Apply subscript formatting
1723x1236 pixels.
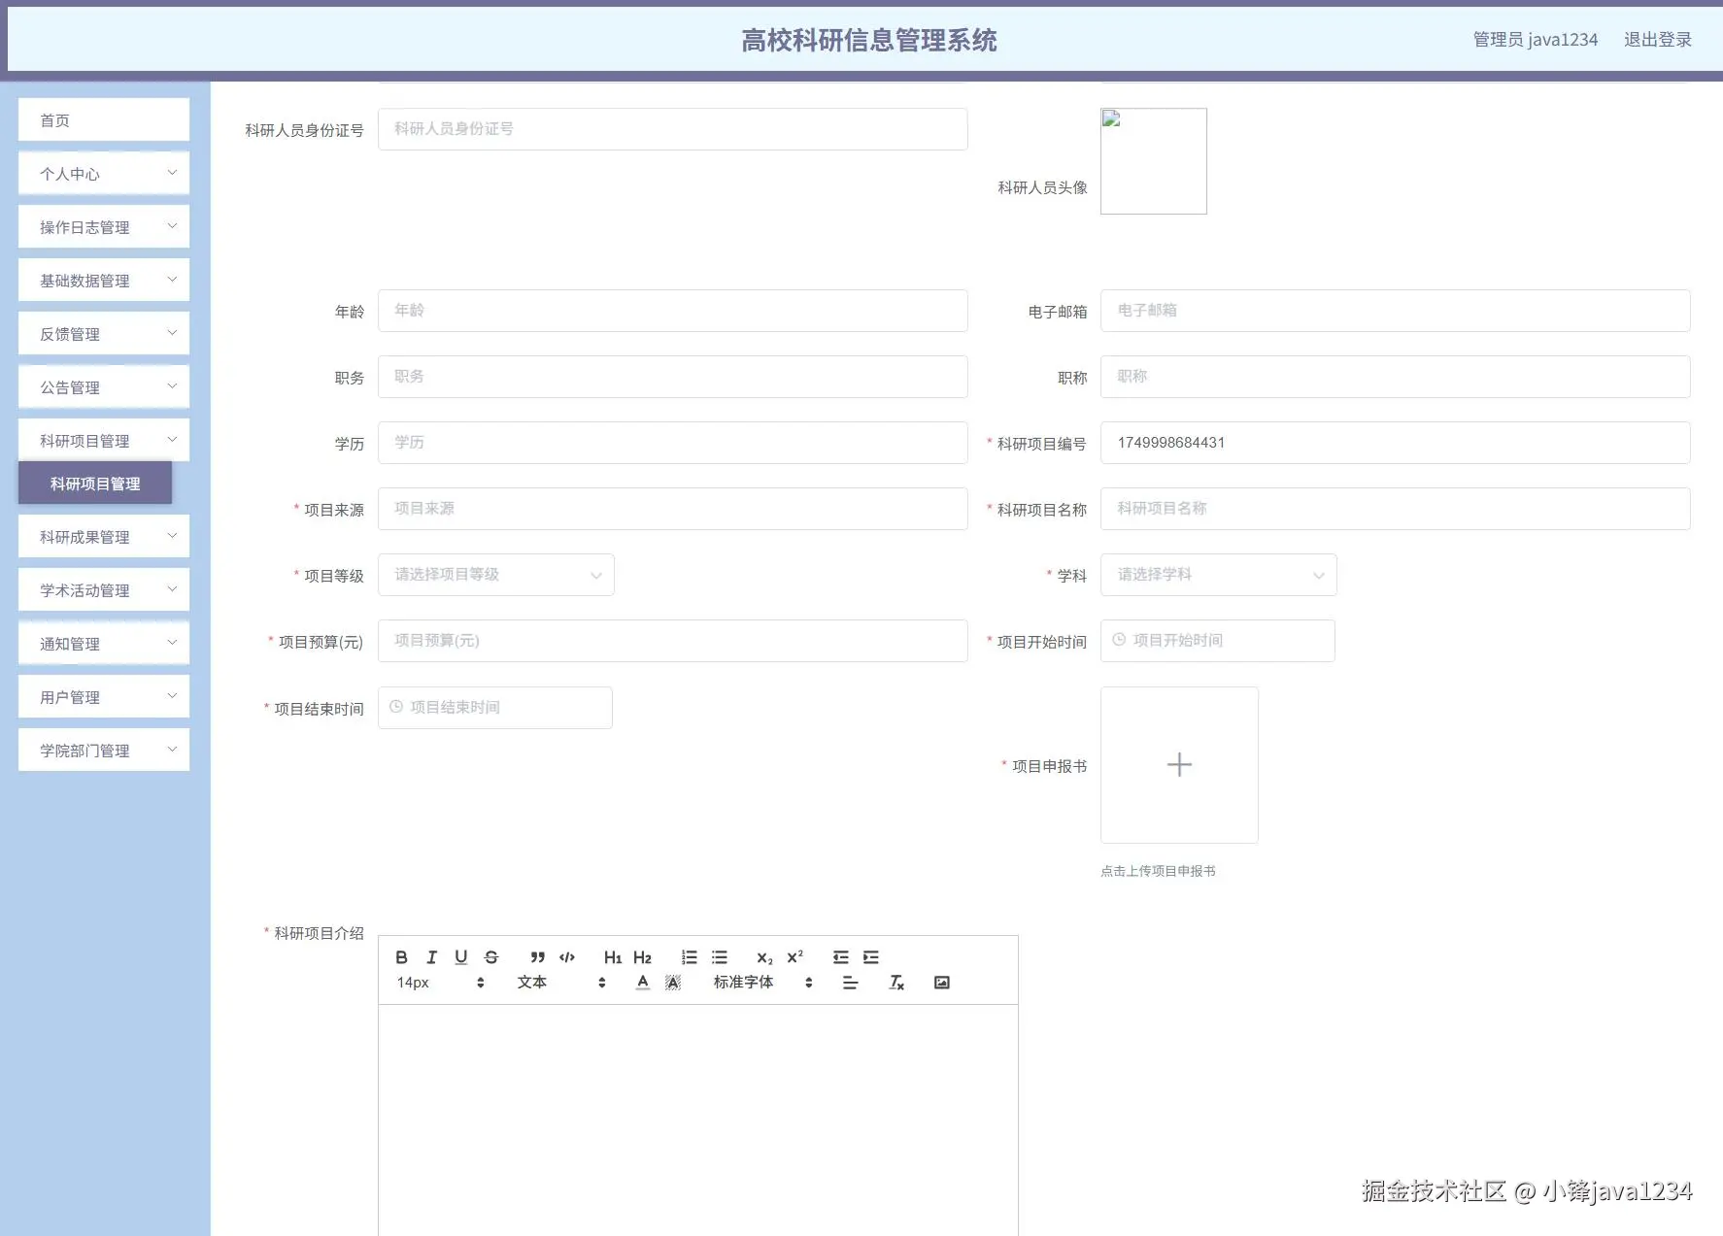(x=764, y=957)
